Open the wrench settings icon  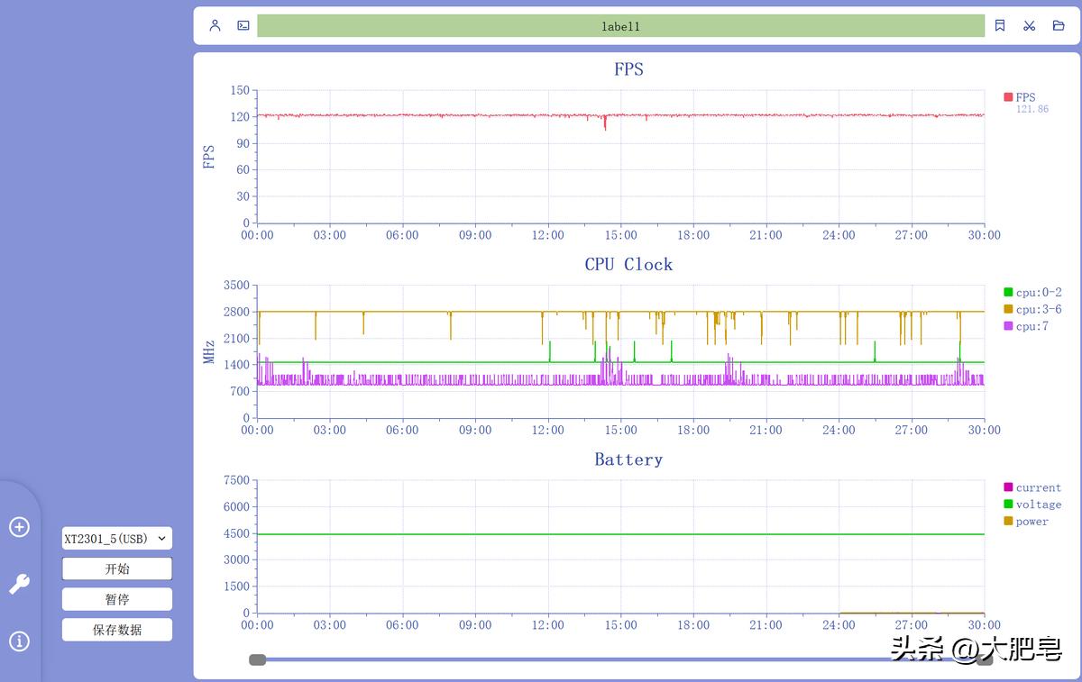[19, 585]
